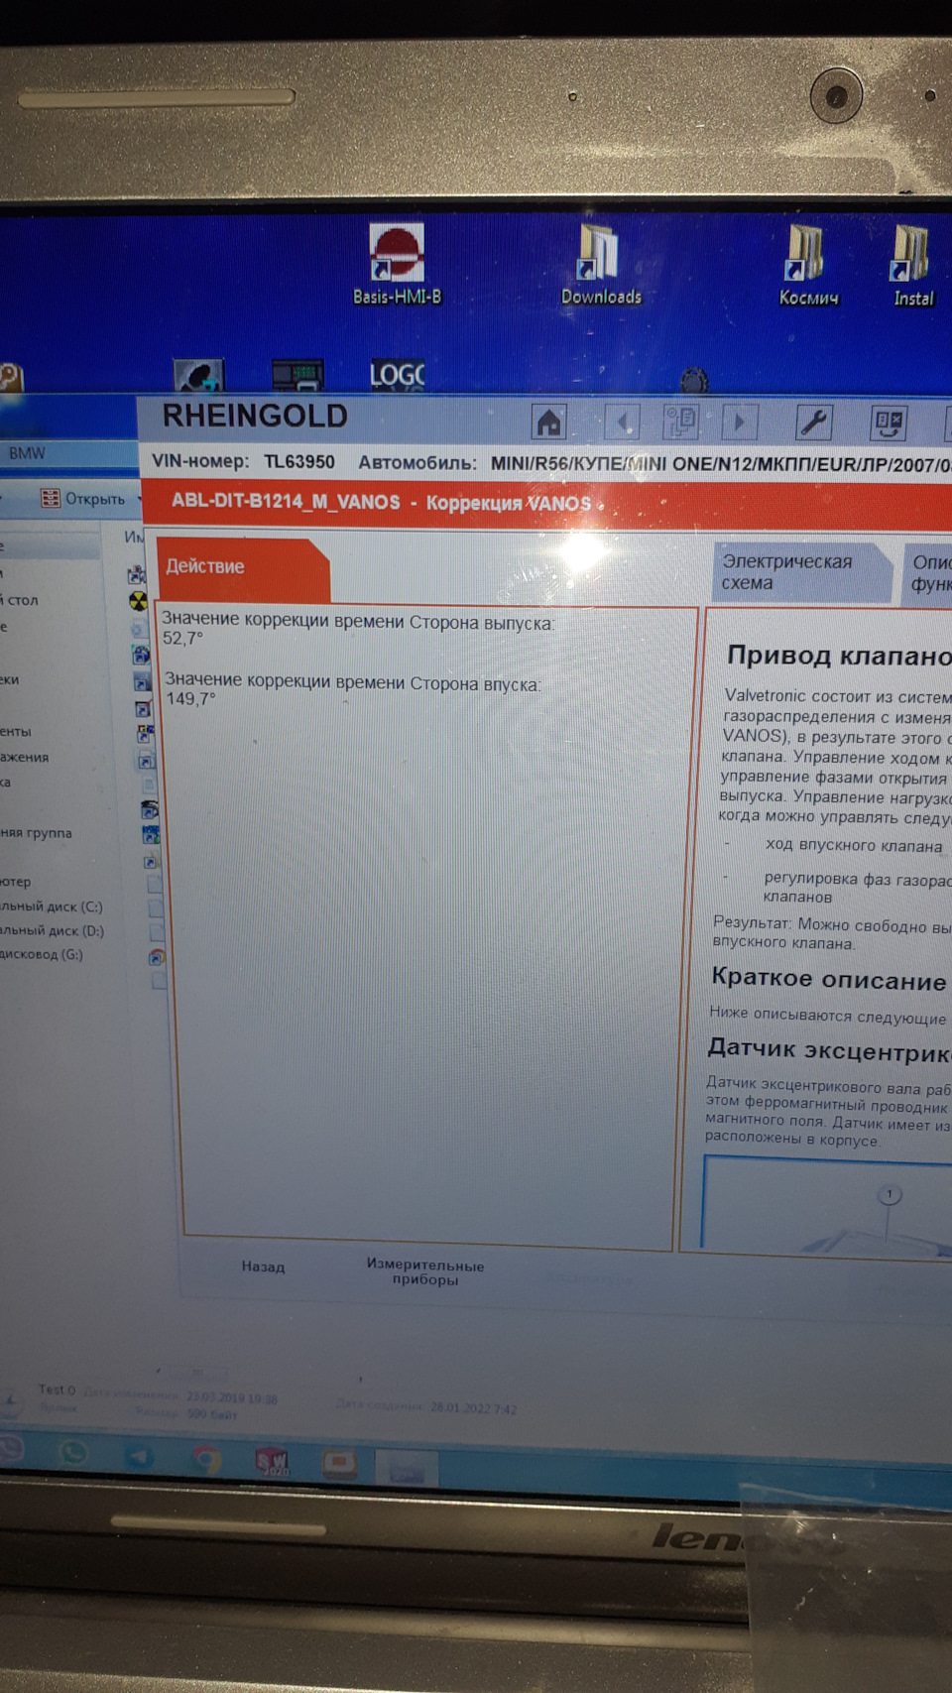Click the 'Краткое описание' heading
Screen dimensions: 952x1693
coord(829,980)
